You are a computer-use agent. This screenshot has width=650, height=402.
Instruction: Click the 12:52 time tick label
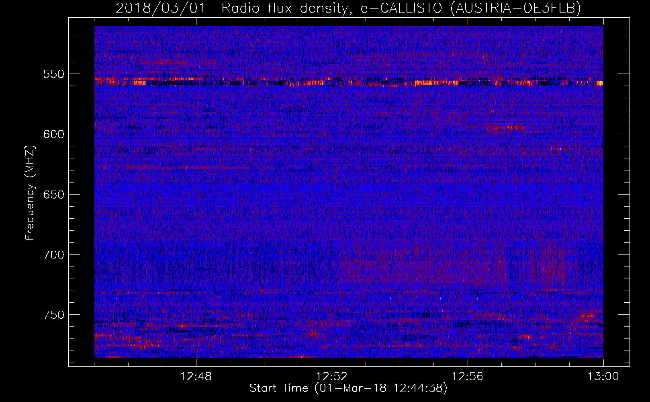point(332,377)
